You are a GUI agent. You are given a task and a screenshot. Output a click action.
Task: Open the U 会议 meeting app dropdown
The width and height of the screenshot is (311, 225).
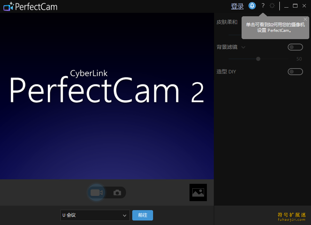point(95,215)
